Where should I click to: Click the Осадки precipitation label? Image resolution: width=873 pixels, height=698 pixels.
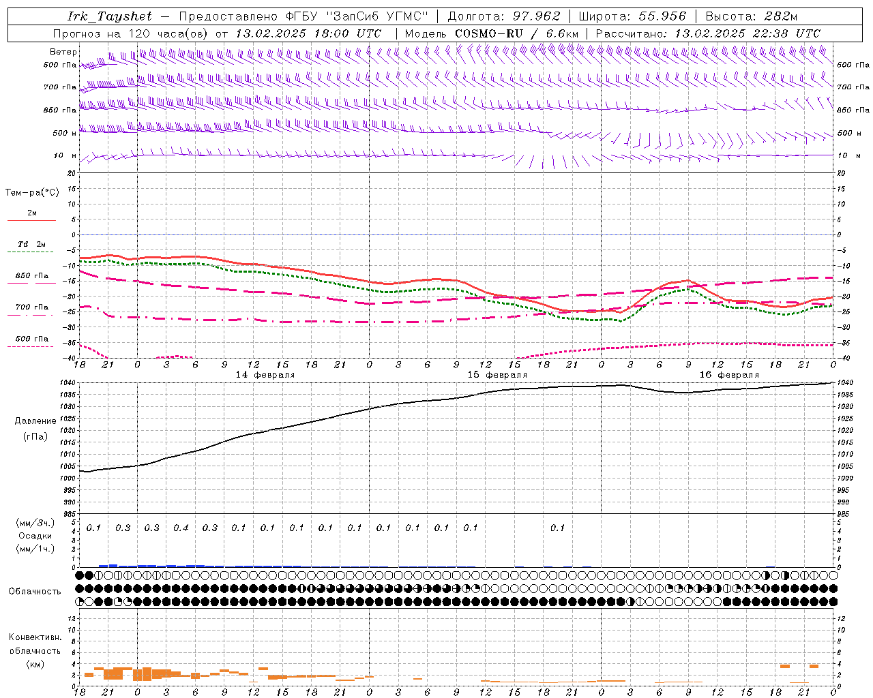click(x=35, y=536)
